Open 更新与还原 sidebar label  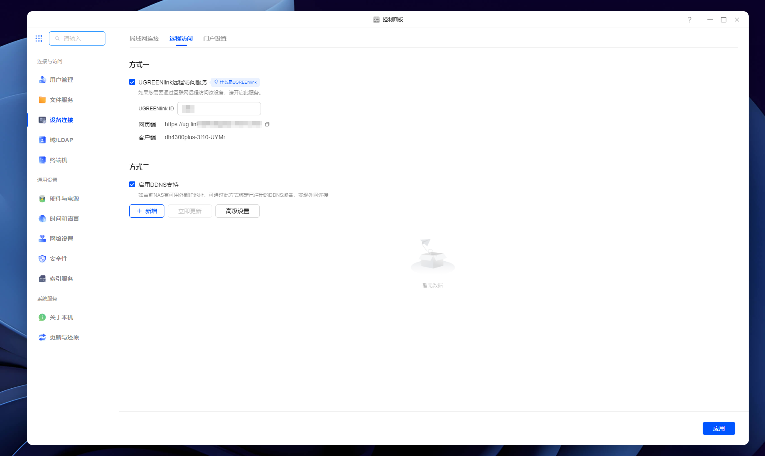point(64,337)
